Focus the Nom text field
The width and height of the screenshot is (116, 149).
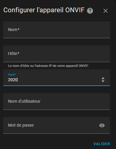click(57, 30)
